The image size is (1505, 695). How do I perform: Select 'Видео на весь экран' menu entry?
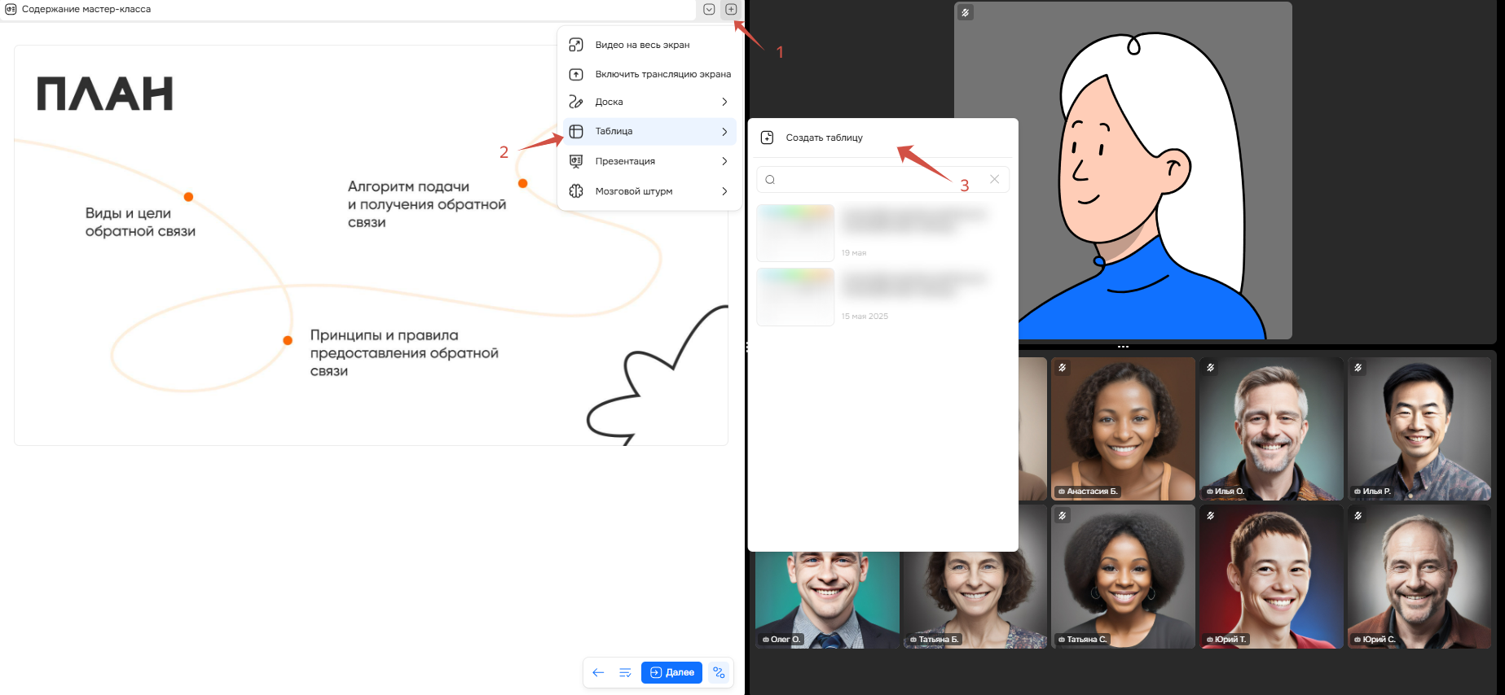(649, 45)
